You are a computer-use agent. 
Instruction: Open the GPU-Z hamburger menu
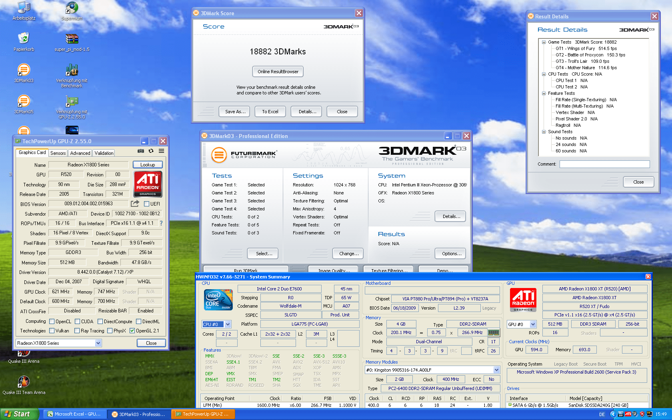point(161,151)
